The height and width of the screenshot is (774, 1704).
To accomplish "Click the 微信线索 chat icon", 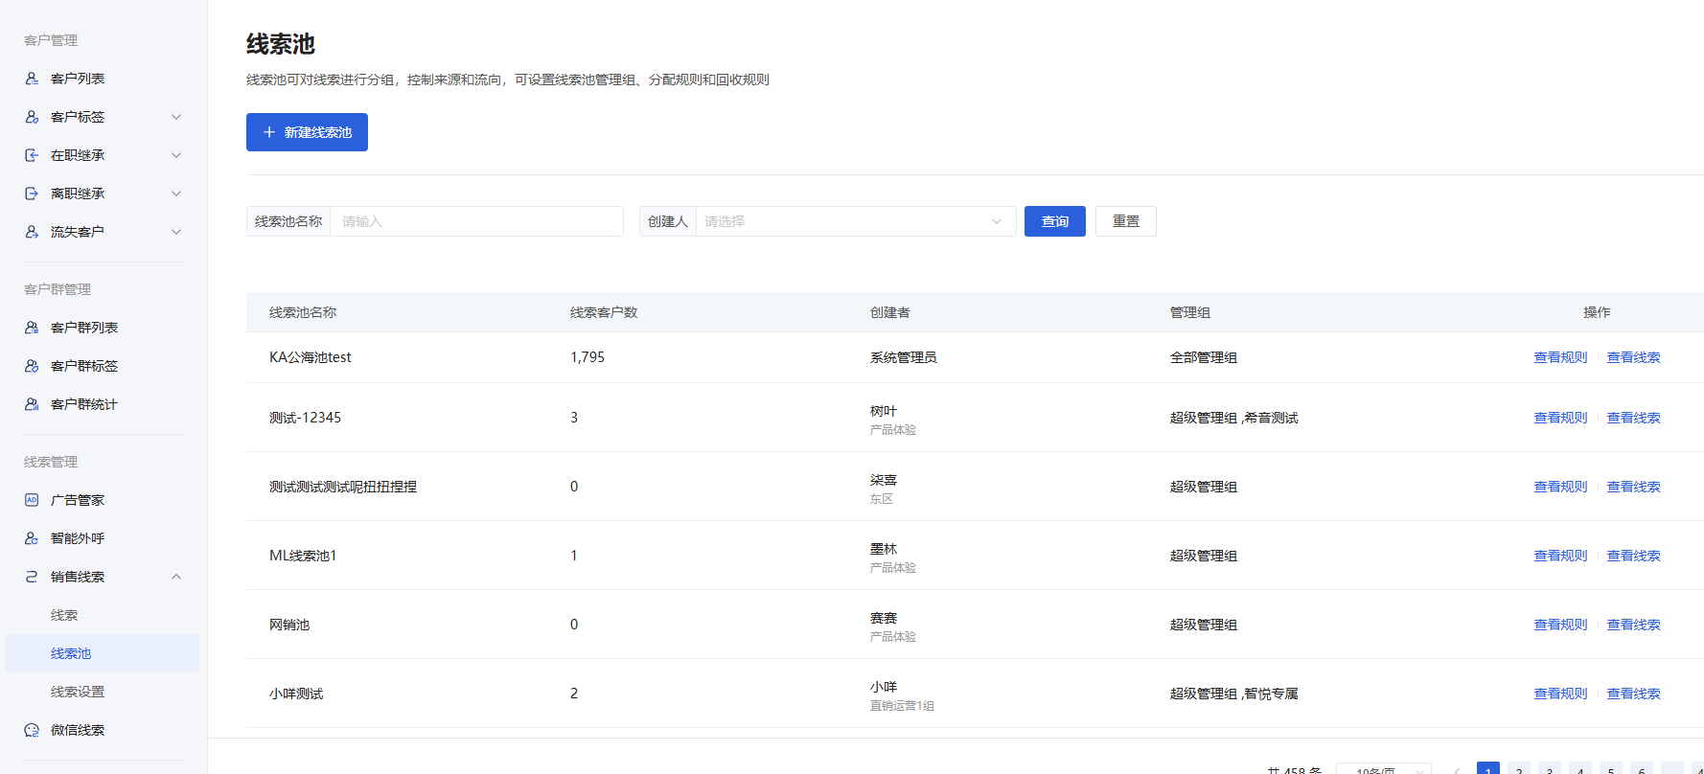I will 32,730.
